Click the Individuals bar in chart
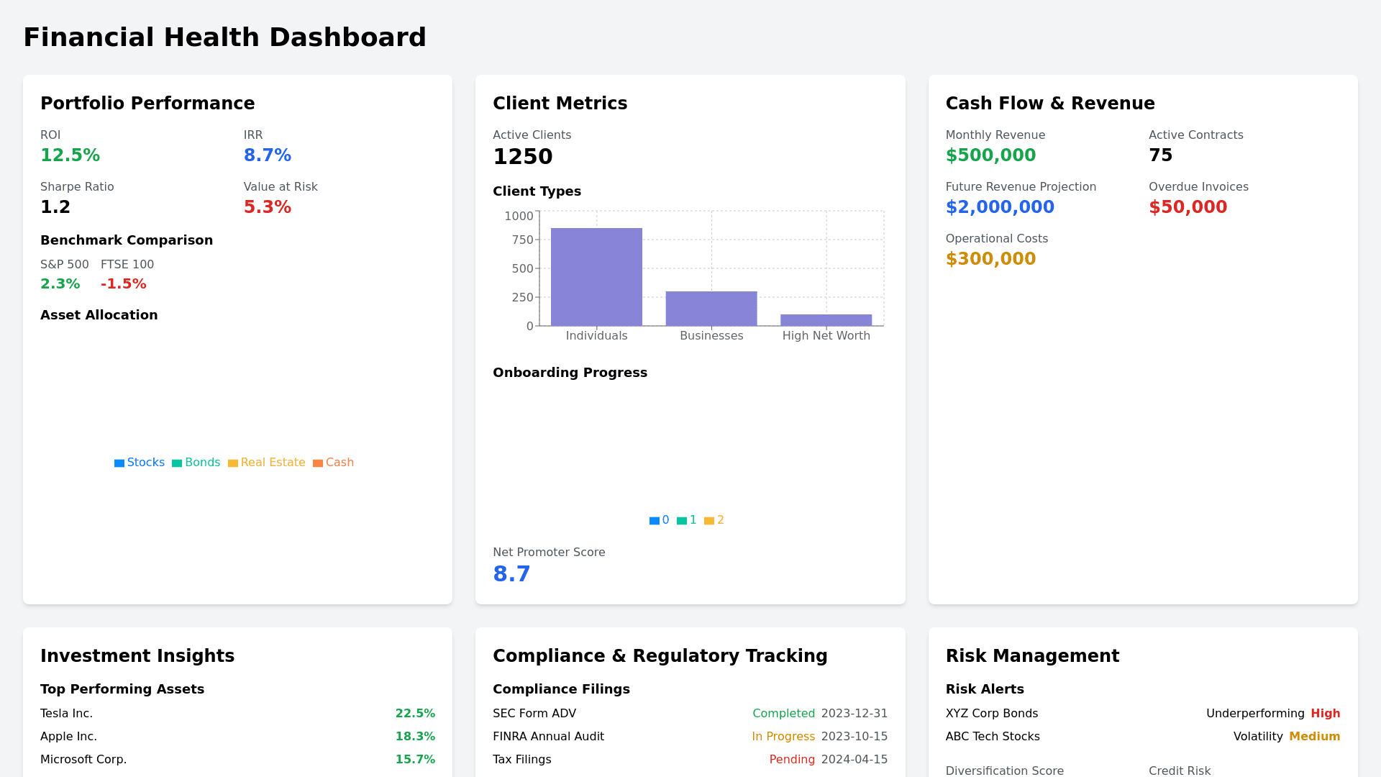 click(x=596, y=277)
